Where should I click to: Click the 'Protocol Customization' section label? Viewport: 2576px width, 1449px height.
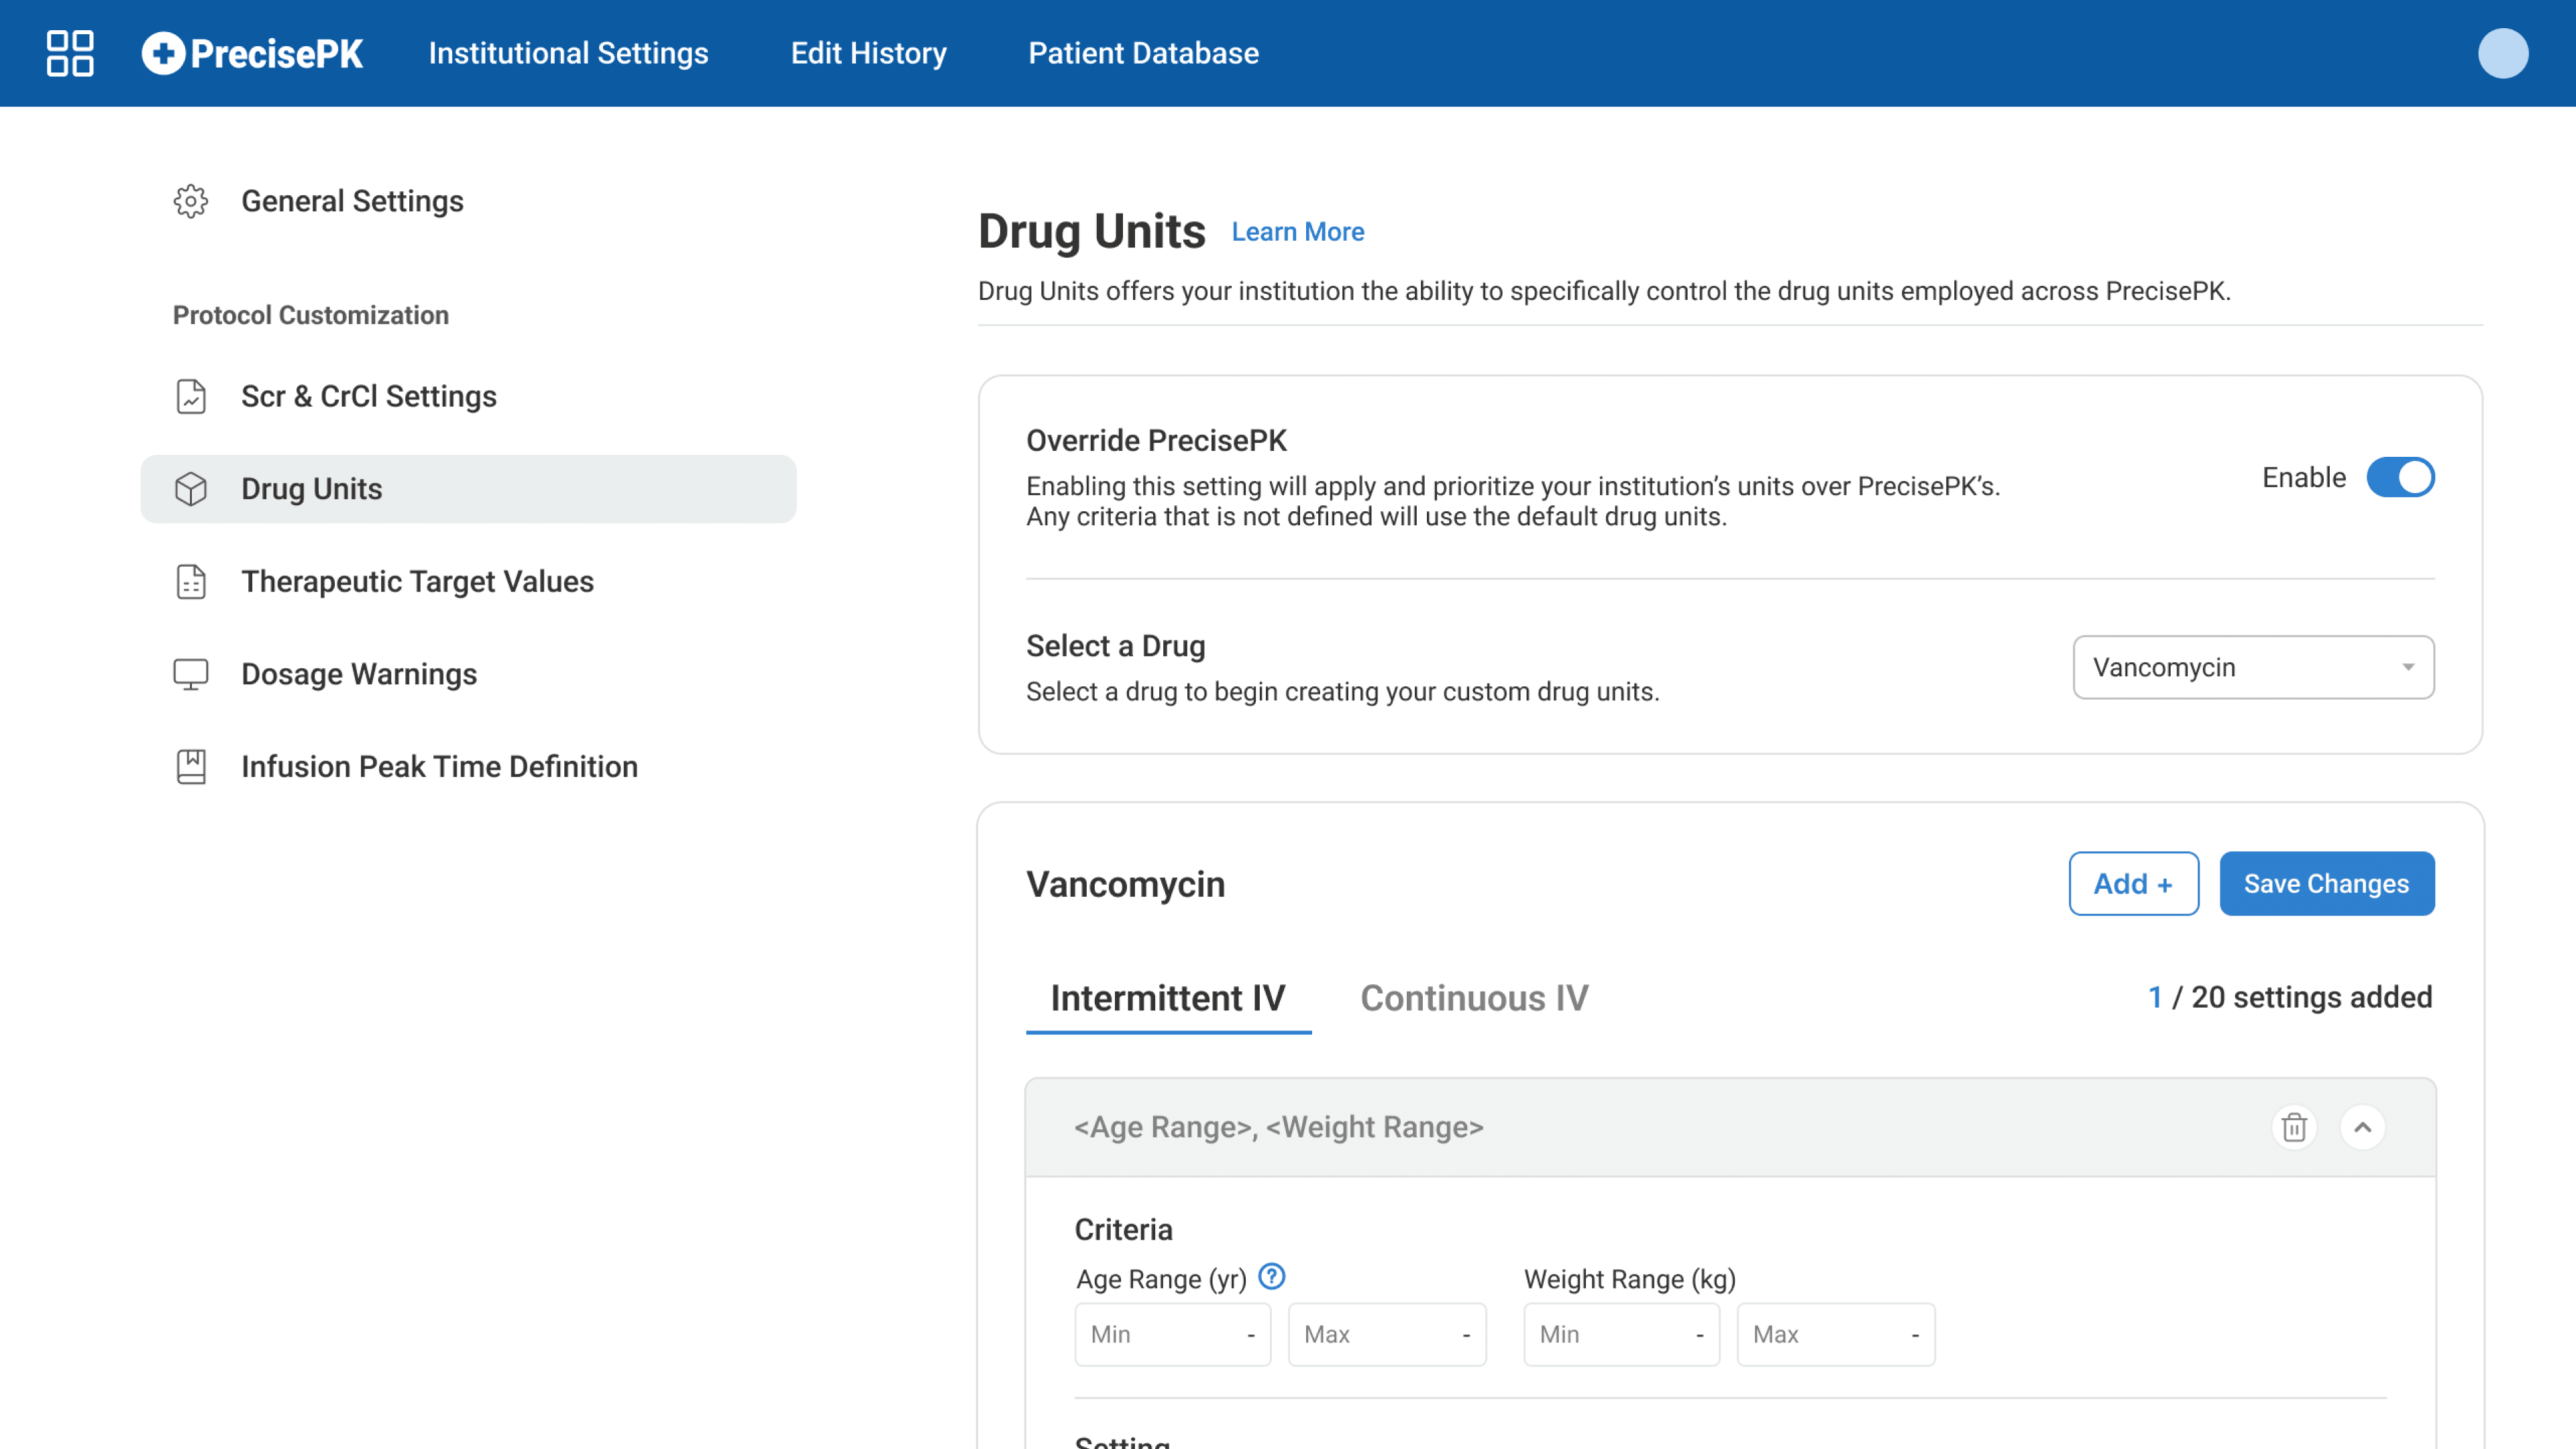[x=311, y=315]
